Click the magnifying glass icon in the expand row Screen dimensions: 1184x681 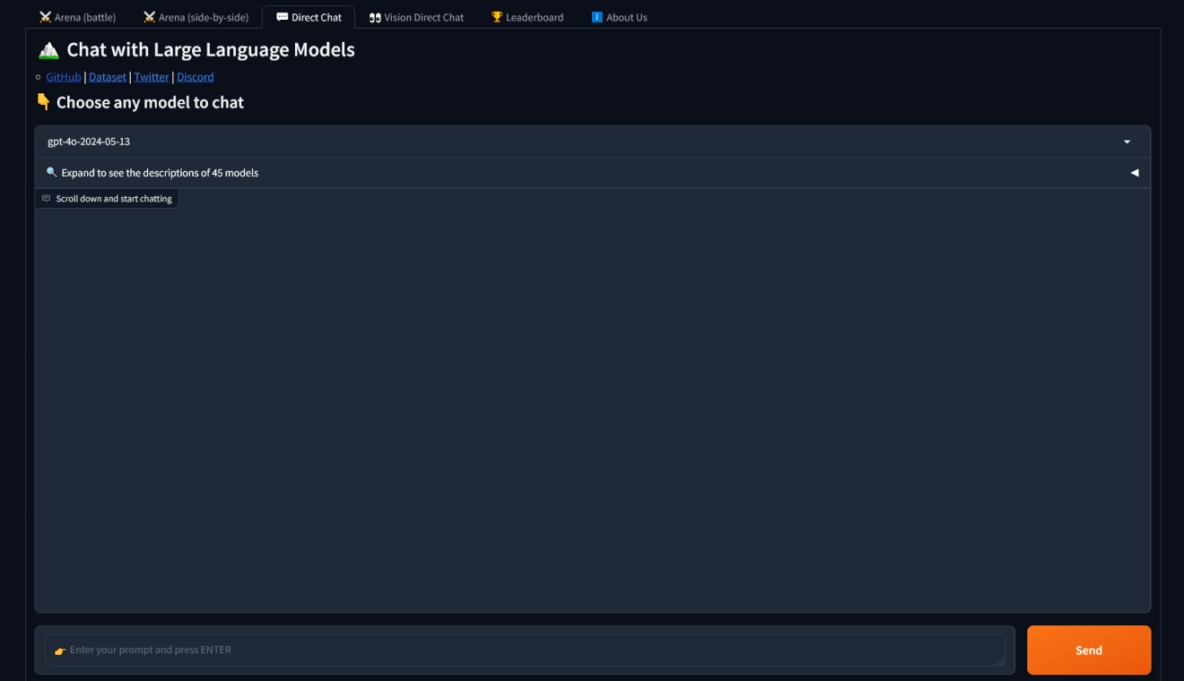coord(51,172)
